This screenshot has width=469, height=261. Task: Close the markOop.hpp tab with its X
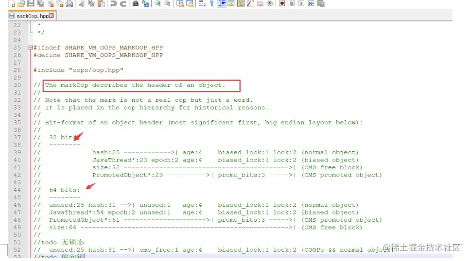(x=51, y=16)
